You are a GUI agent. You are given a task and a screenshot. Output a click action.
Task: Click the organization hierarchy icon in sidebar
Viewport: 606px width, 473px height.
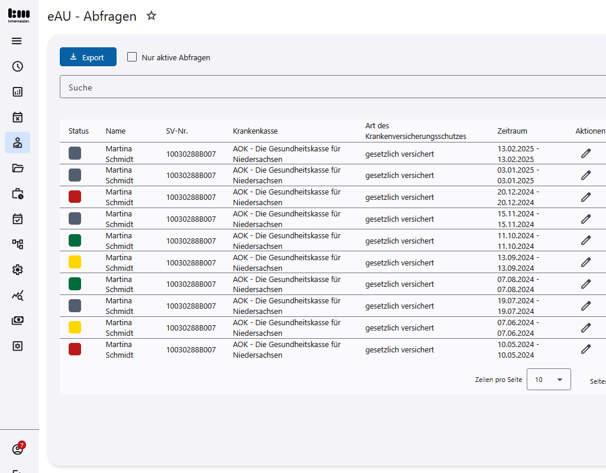click(17, 244)
